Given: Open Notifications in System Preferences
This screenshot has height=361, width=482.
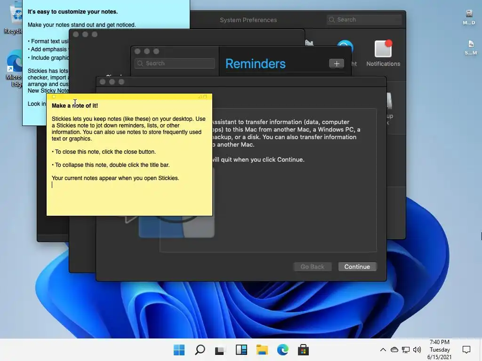Looking at the screenshot, I should [383, 53].
